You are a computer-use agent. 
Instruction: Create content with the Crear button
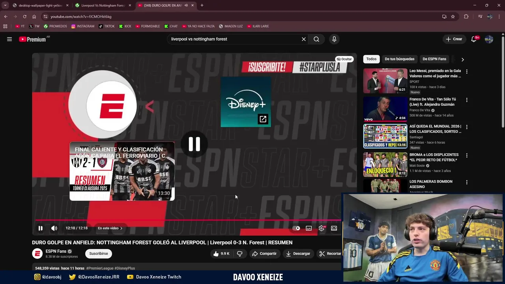coord(454,39)
